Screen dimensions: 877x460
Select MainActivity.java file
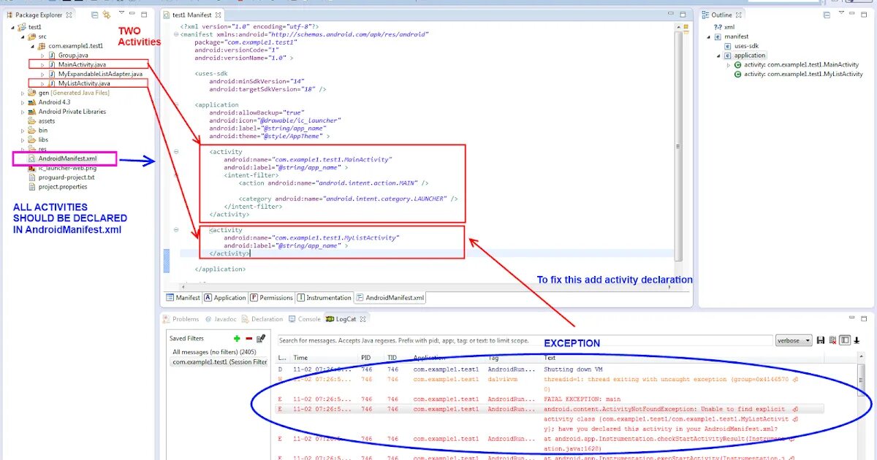(83, 64)
